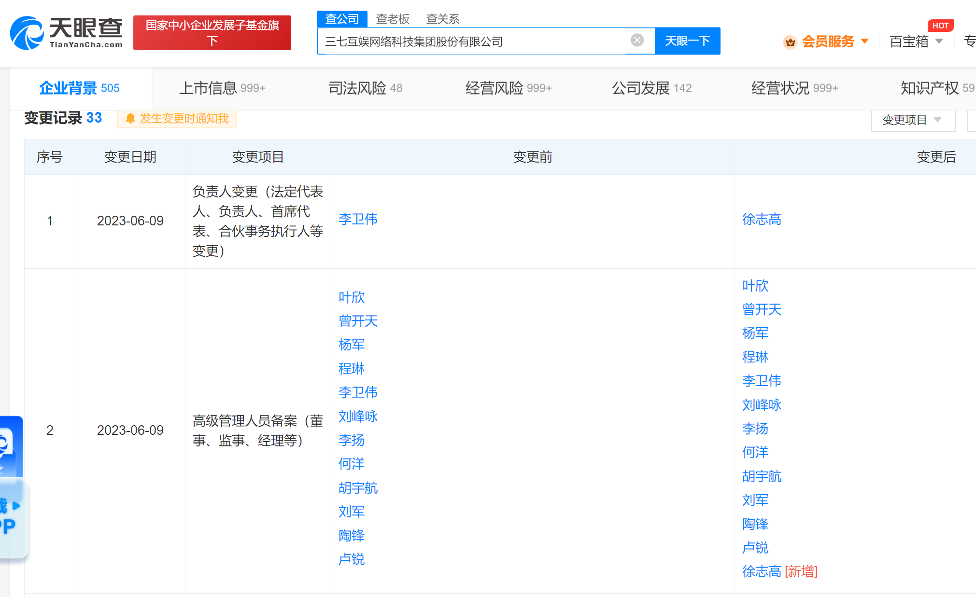Screen dimensions: 976x597
Task: Click the 天眼一下 search button
Action: [x=687, y=41]
